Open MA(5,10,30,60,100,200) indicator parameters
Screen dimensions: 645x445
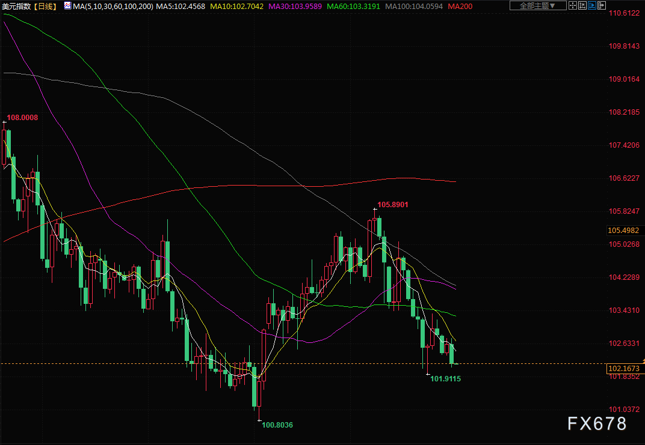coord(113,6)
